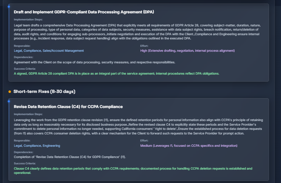Click the Effort label in CCPA card
This screenshot has width=281, height=183.
tap(144, 141)
